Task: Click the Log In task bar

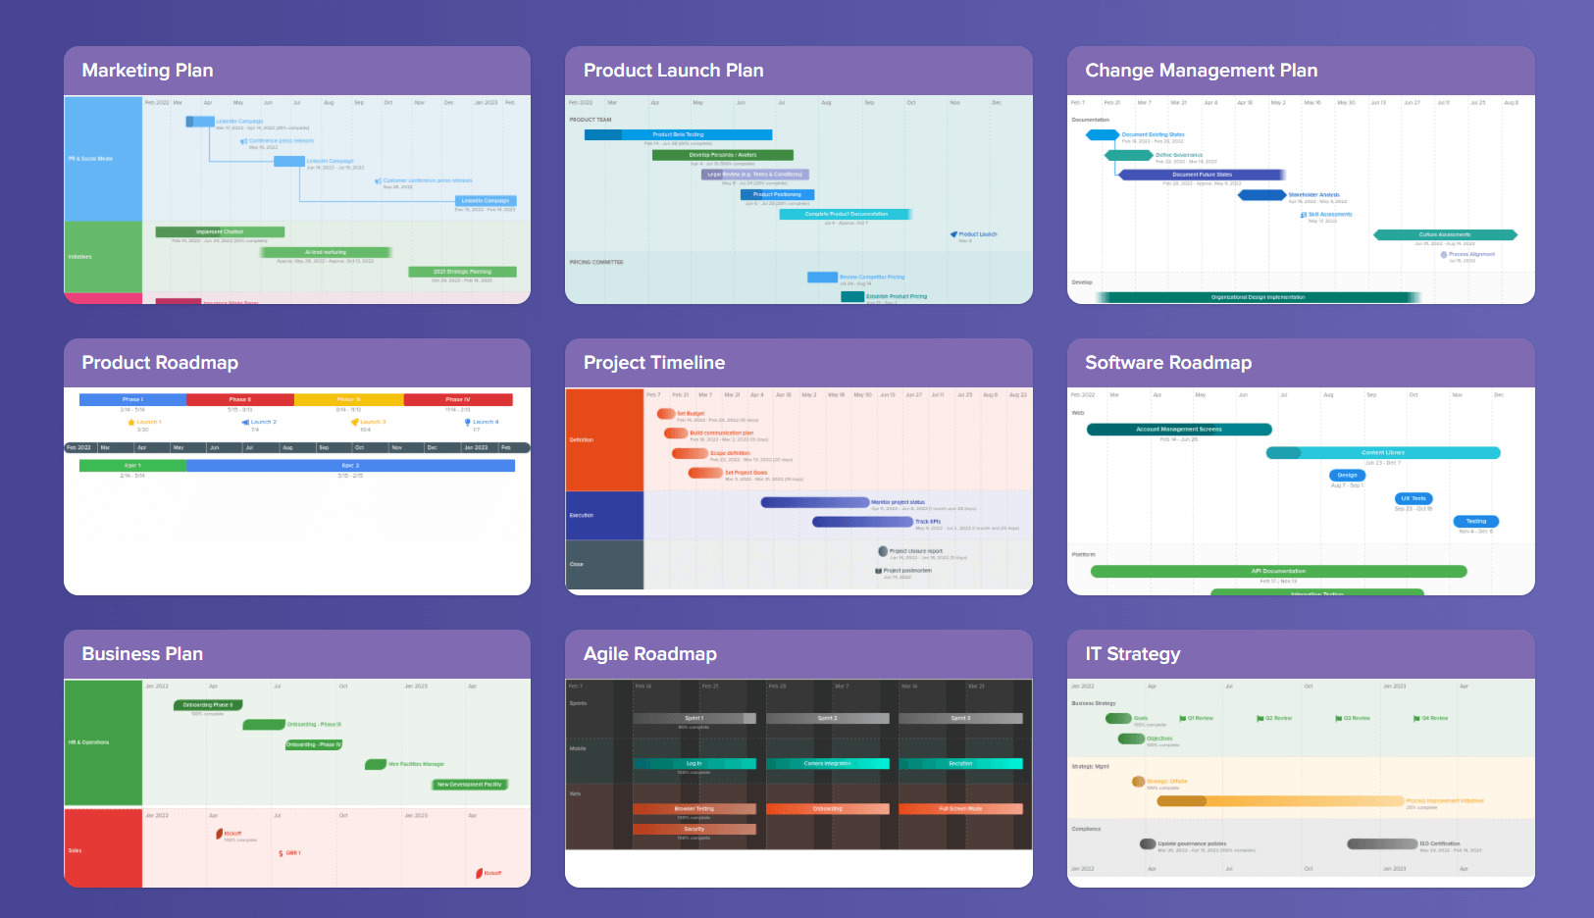Action: pyautogui.click(x=694, y=764)
